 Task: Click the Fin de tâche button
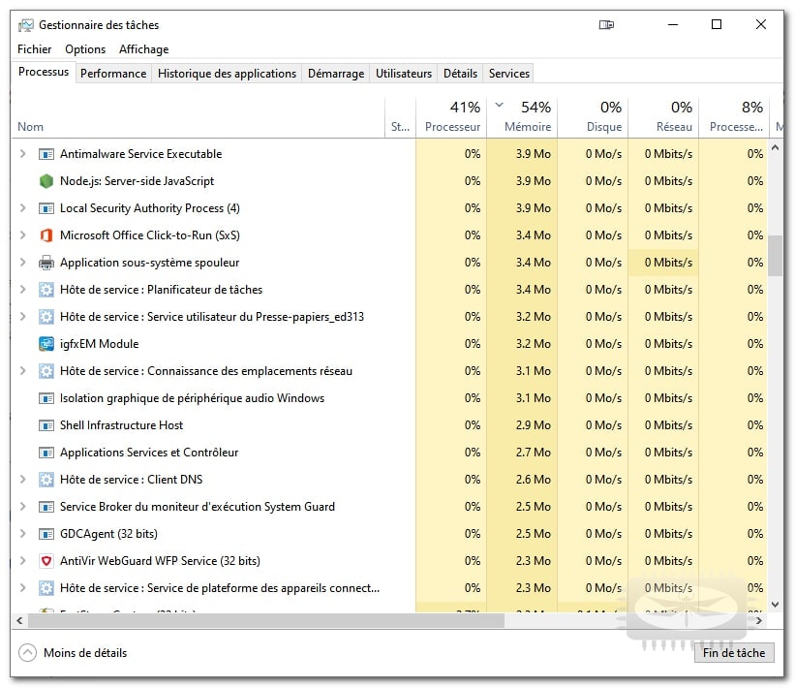click(x=734, y=653)
